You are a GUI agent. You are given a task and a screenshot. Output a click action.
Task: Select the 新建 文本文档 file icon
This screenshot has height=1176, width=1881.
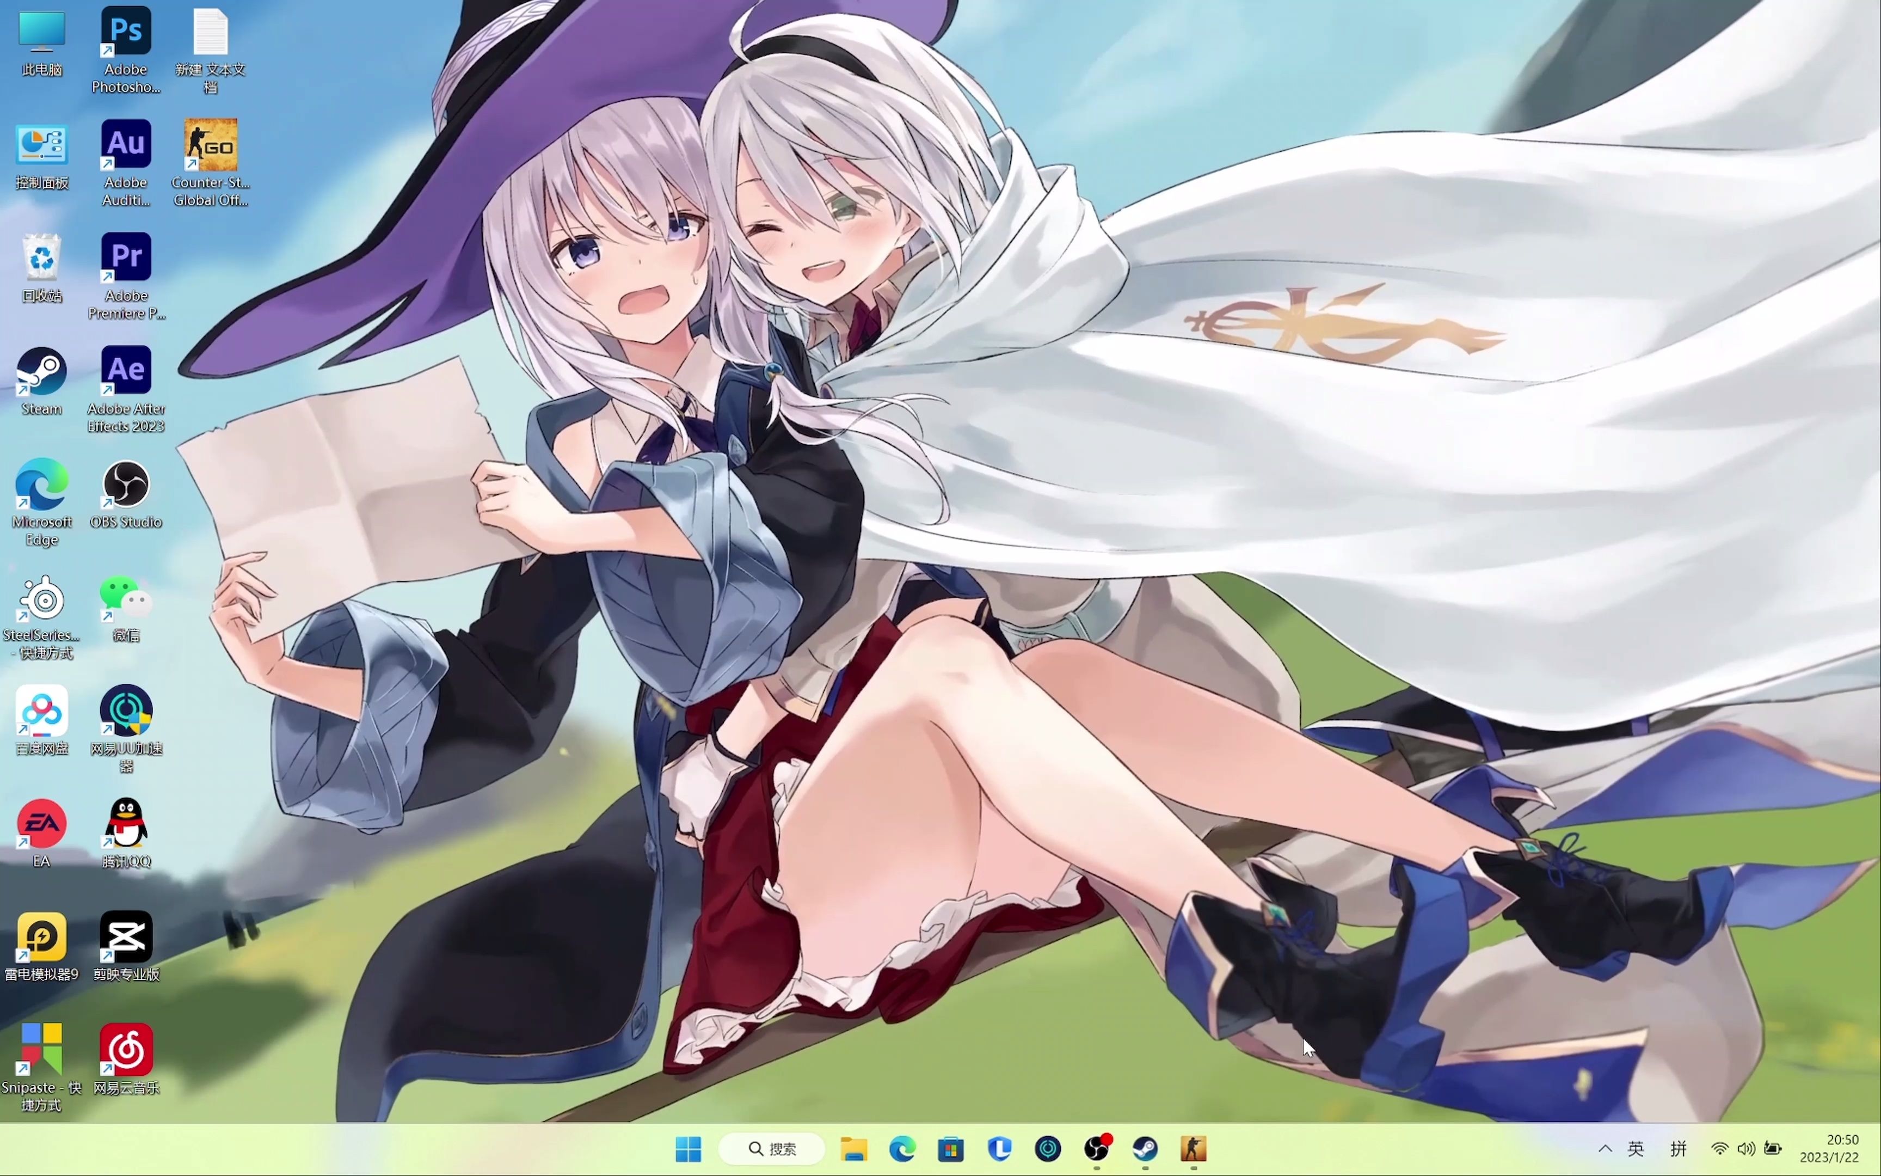211,50
